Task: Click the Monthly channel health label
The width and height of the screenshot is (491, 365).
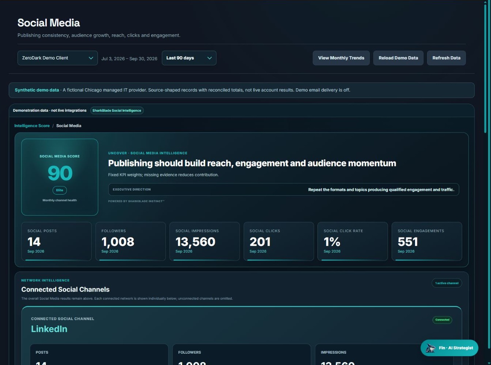Action: (x=60, y=200)
